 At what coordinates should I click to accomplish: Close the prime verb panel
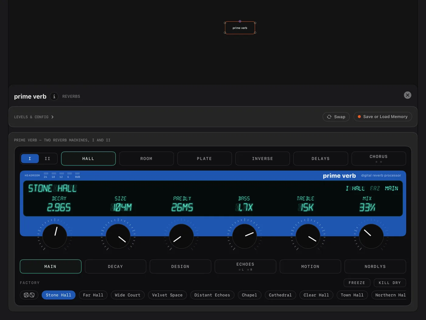pos(407,95)
